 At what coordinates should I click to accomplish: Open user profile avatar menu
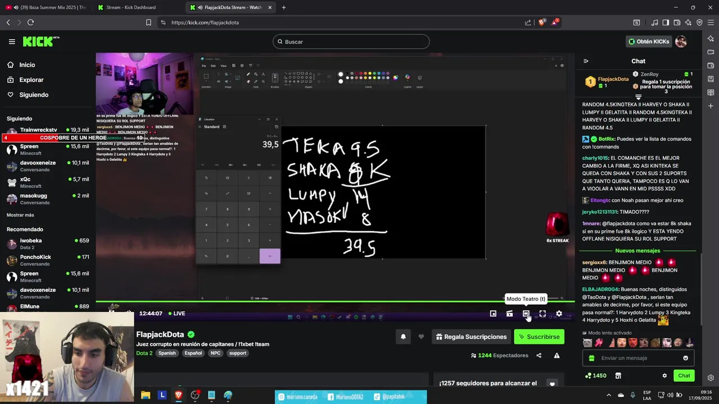681,42
